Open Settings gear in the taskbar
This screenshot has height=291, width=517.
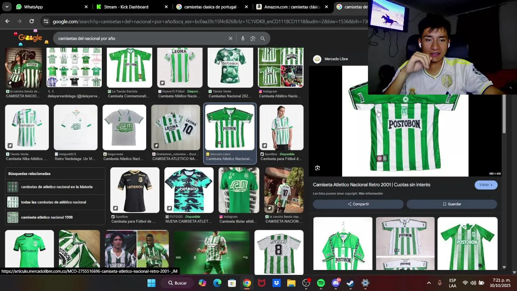365,283
